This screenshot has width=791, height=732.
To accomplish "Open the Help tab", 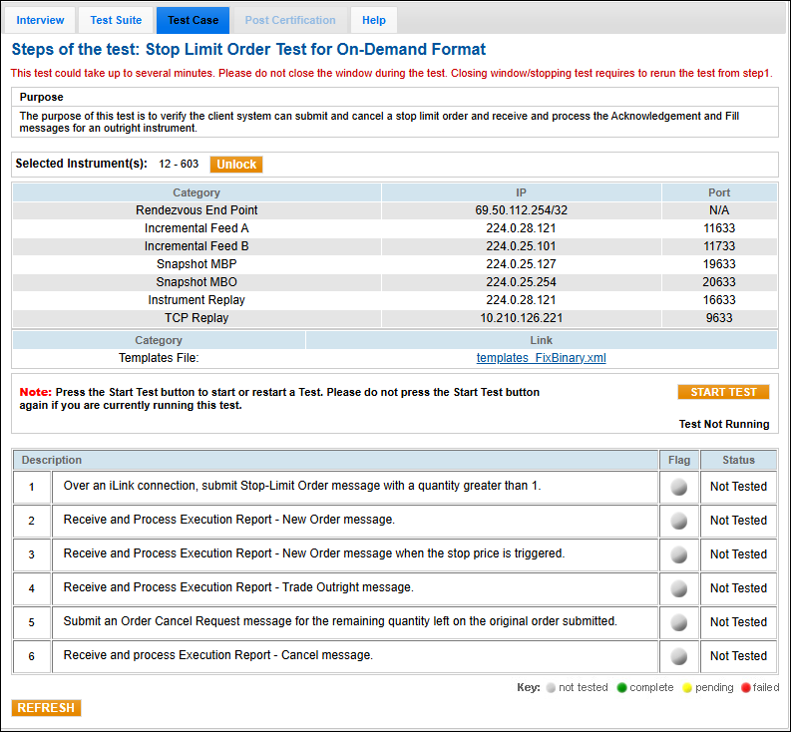I will [x=373, y=20].
